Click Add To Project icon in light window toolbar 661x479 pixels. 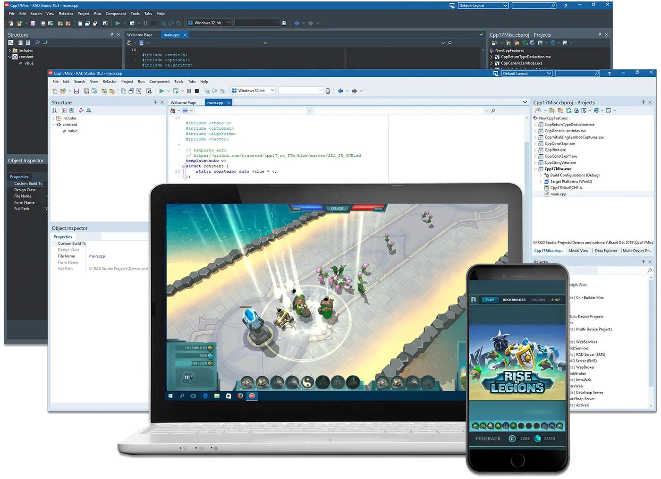tap(104, 91)
